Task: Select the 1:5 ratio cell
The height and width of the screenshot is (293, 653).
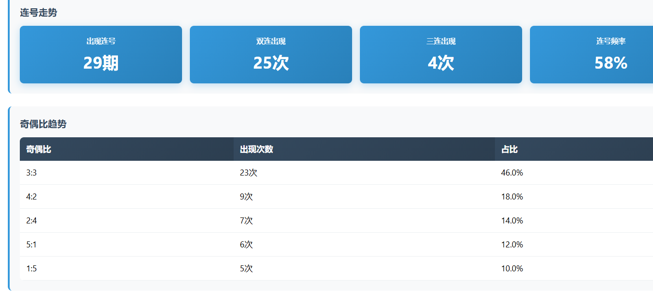Action: pos(31,269)
